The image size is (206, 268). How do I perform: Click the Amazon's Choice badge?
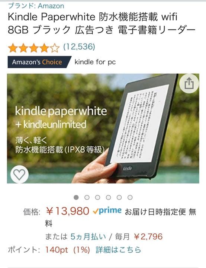39,62
